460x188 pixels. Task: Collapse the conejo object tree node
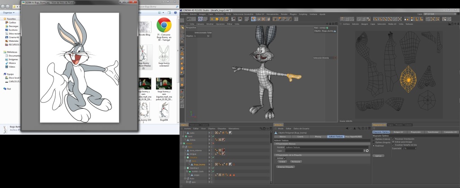pyautogui.click(x=181, y=143)
